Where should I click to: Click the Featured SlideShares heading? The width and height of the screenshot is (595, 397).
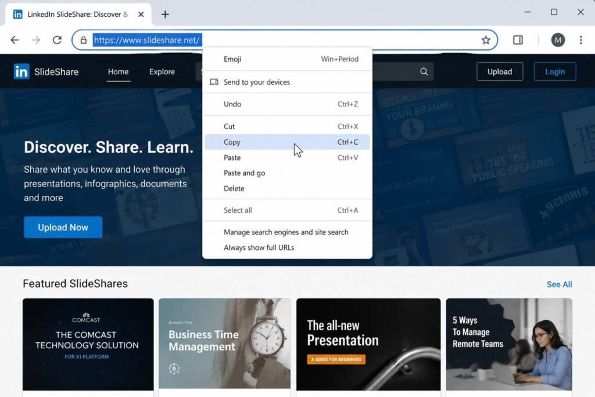tap(75, 284)
